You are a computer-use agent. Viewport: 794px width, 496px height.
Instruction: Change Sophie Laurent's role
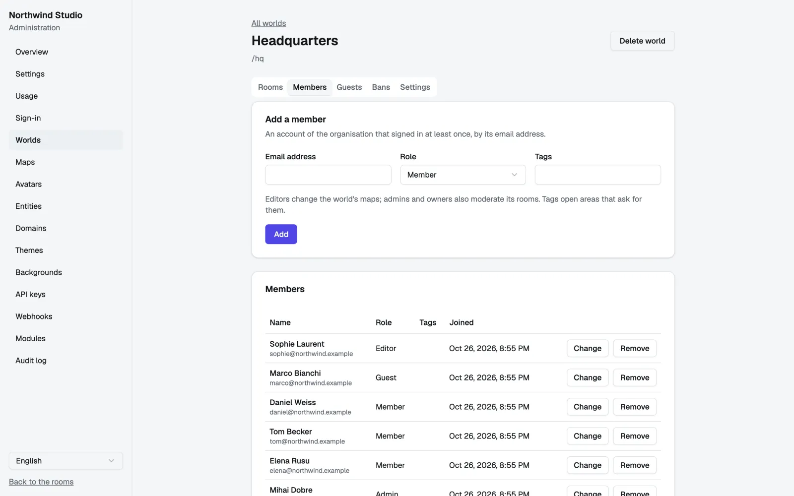click(x=588, y=348)
